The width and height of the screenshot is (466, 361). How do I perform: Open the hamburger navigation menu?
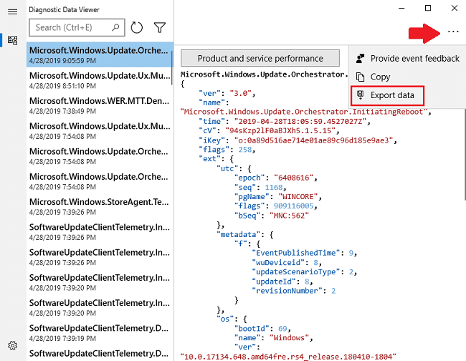(12, 12)
